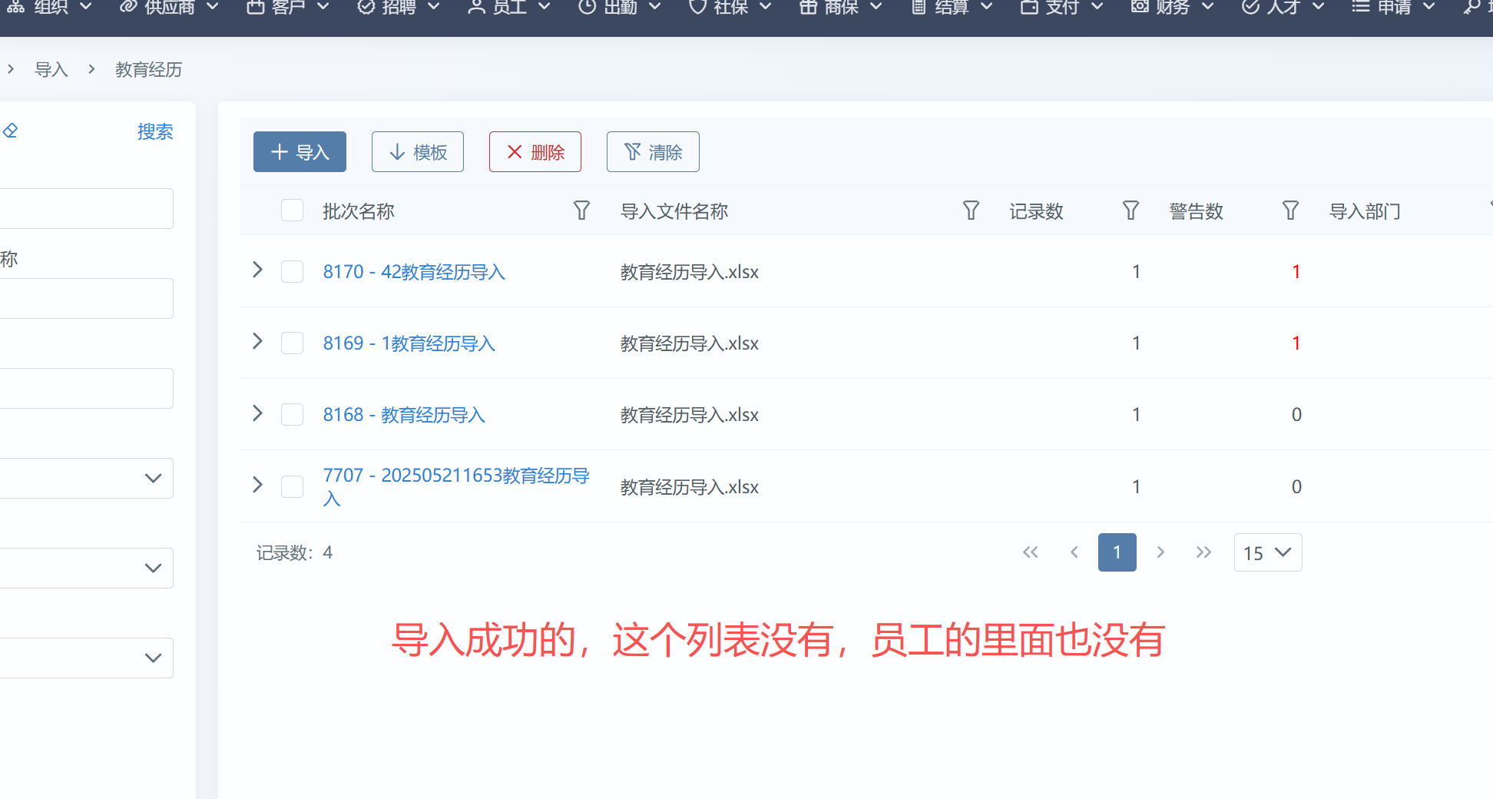Expand the 8169 batch row details

click(x=258, y=342)
